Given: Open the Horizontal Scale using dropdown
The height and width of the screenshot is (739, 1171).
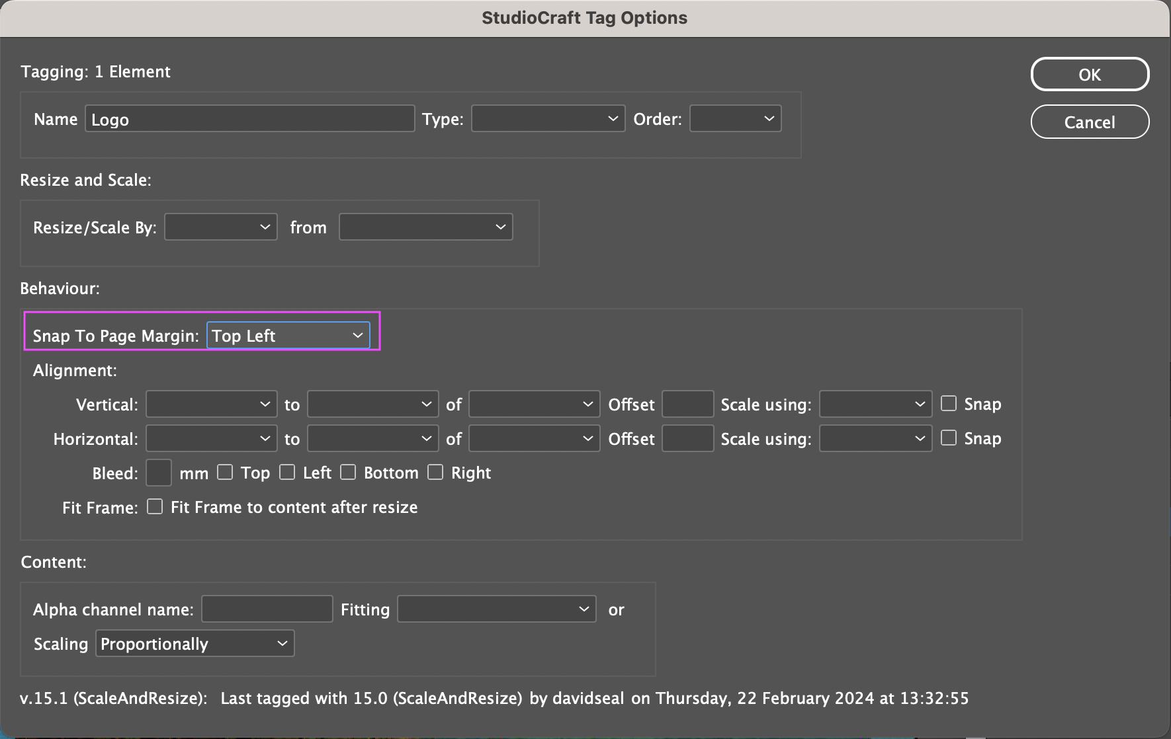Looking at the screenshot, I should [875, 439].
